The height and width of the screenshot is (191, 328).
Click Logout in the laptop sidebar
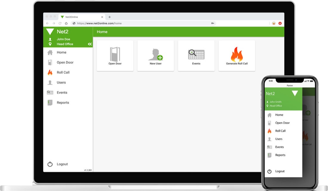click(x=62, y=164)
